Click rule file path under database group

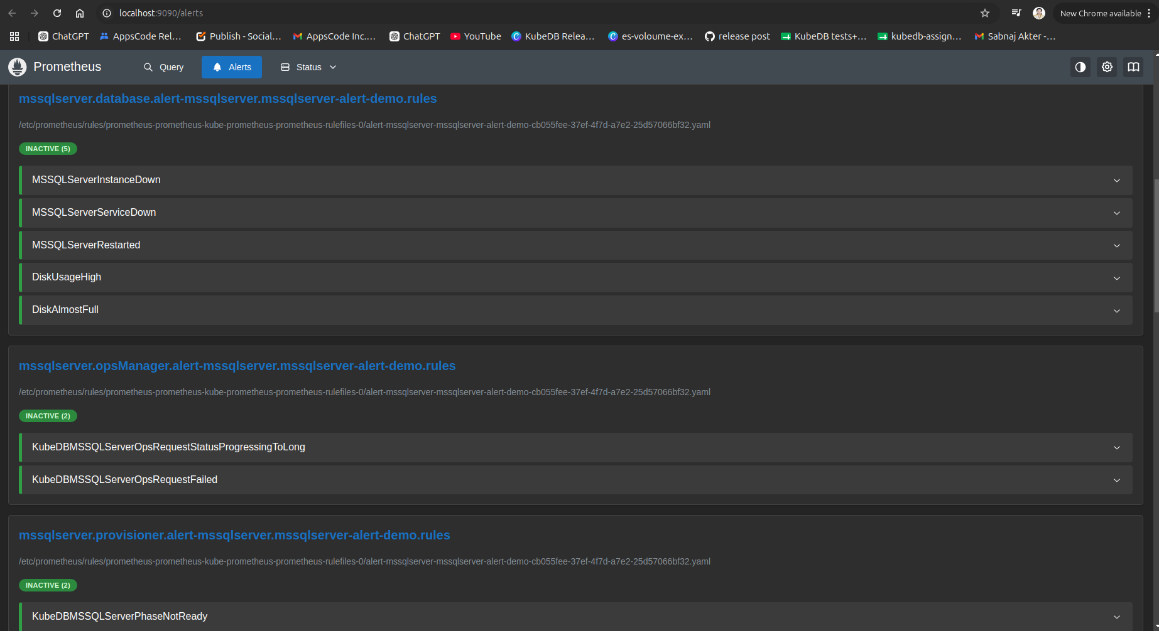[364, 125]
